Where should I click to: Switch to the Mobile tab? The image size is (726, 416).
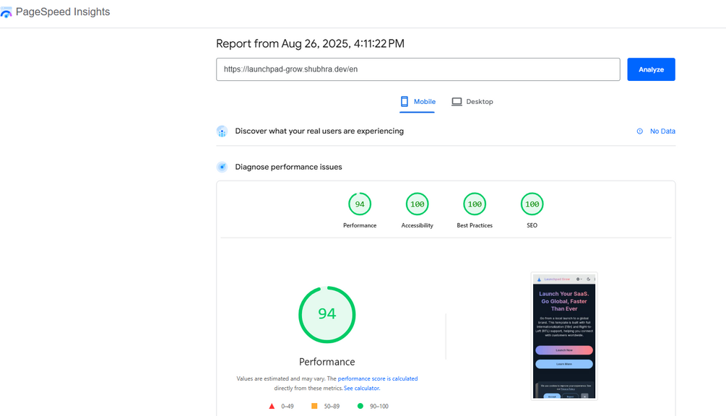[417, 102]
